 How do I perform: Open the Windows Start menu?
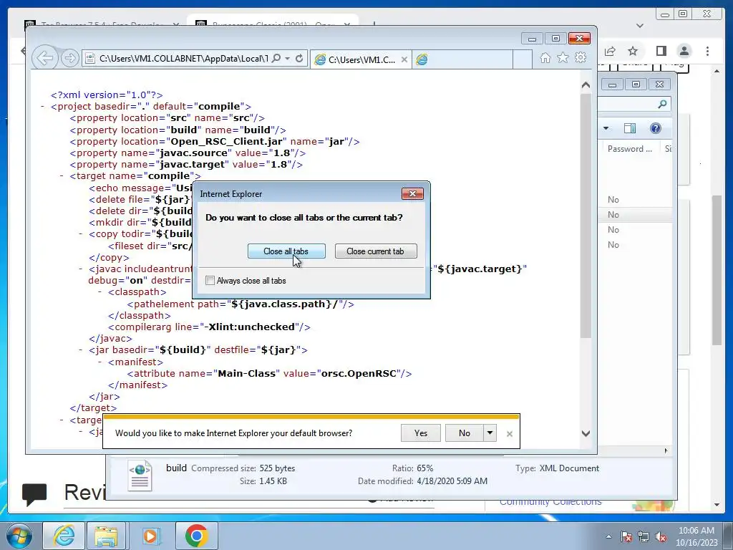(19, 536)
